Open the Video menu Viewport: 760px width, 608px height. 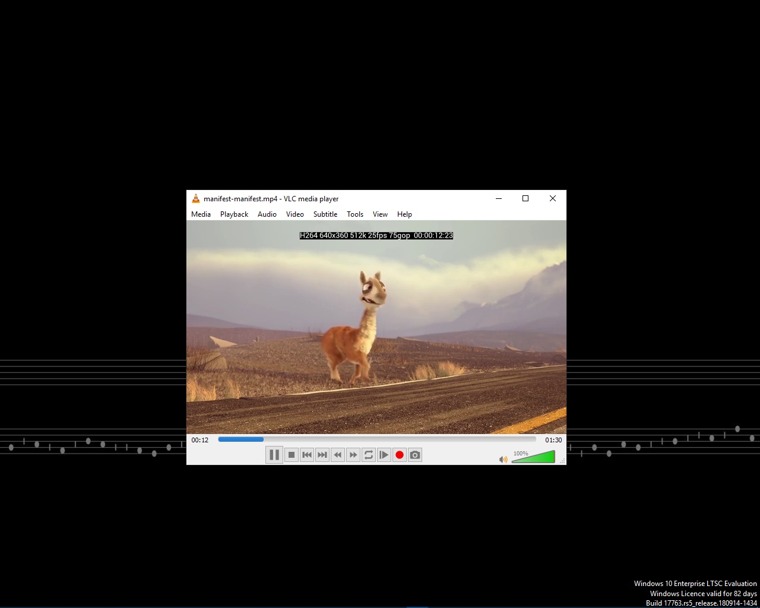tap(295, 214)
